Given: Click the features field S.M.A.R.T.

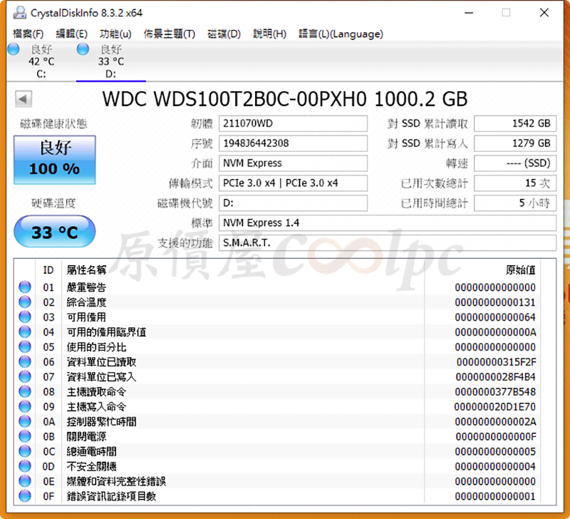Looking at the screenshot, I should tap(387, 242).
